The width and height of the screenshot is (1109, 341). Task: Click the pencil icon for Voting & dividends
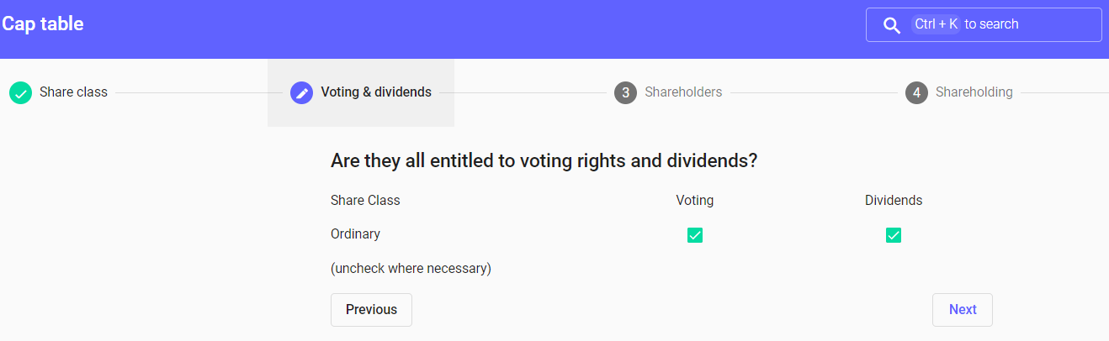point(301,92)
